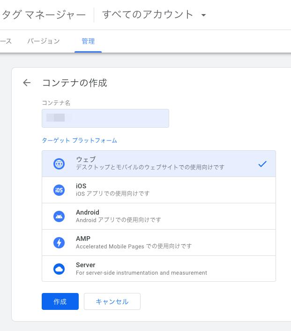This screenshot has width=291, height=331.
Task: Click the コンテナ名 input field
Action: [x=105, y=118]
